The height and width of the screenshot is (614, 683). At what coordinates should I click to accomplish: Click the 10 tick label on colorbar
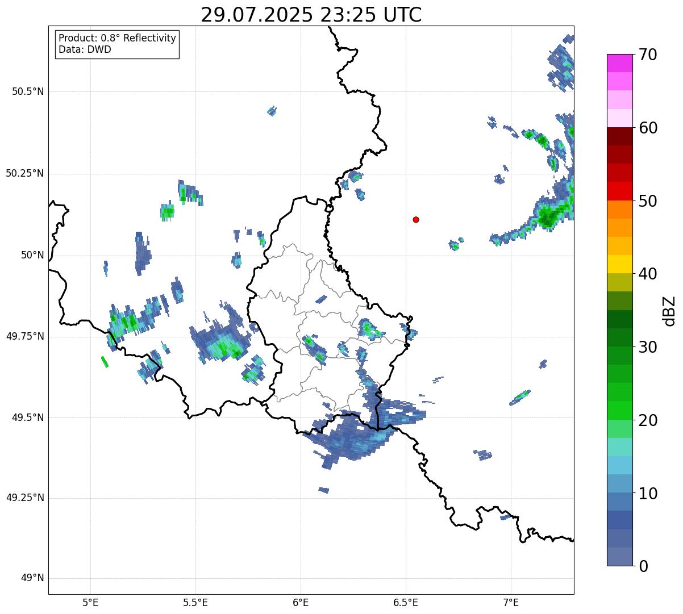pos(648,493)
